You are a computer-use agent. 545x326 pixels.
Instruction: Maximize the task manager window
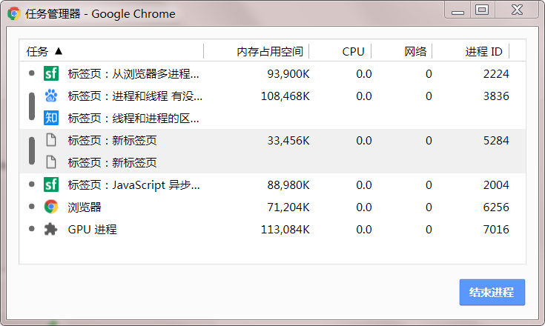point(482,10)
